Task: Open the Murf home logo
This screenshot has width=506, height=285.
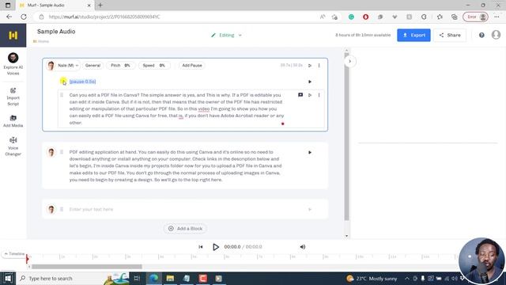Action: coord(13,35)
